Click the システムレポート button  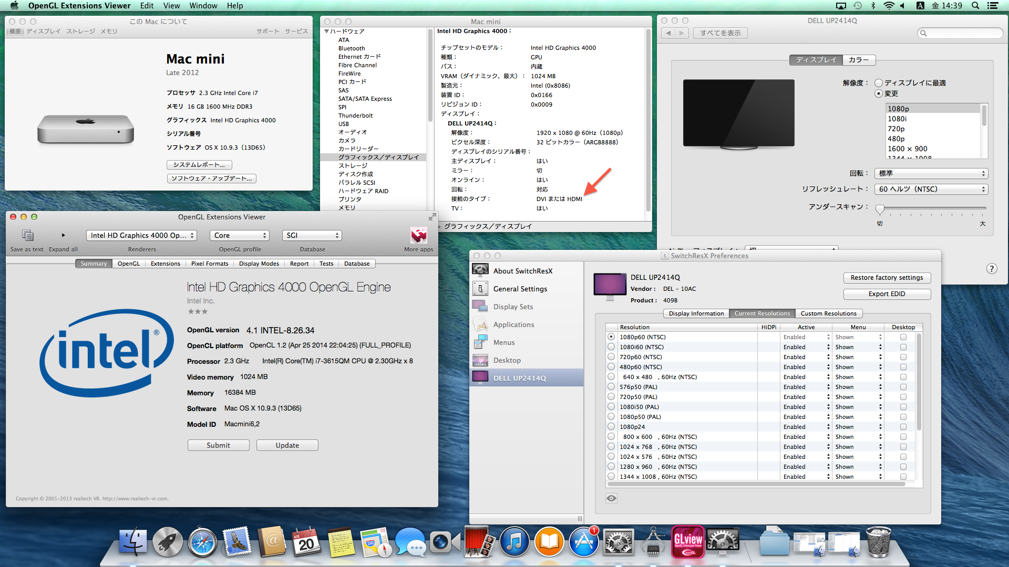pos(199,165)
